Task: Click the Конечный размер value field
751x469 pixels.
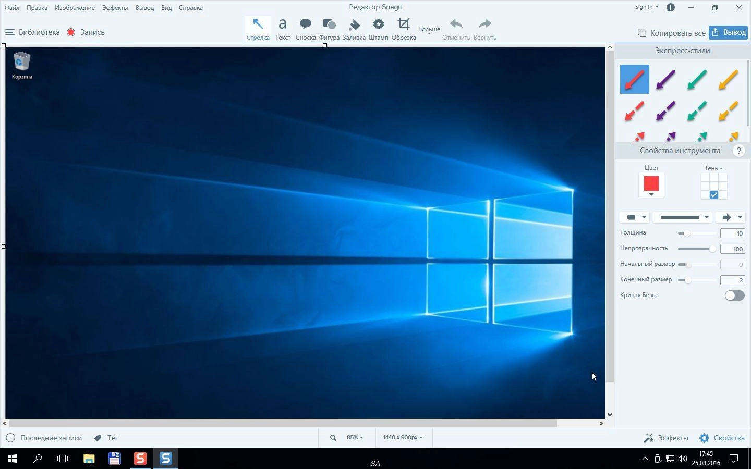Action: tap(733, 280)
